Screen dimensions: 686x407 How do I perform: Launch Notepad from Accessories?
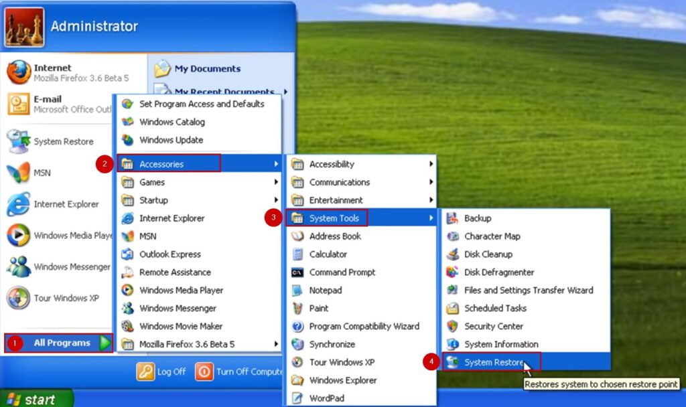click(361, 290)
